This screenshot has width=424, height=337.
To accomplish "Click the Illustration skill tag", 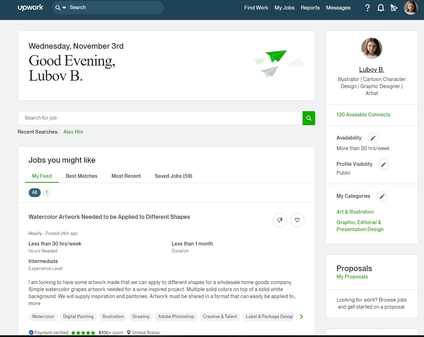I will point(113,317).
